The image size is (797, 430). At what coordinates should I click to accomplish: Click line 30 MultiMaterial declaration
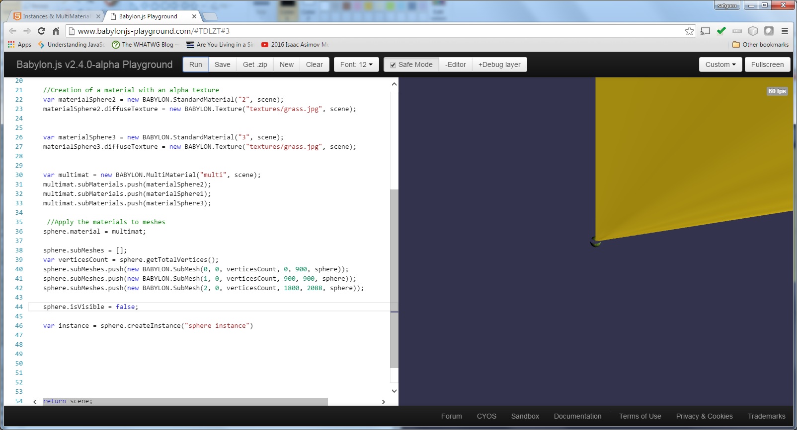coord(152,175)
